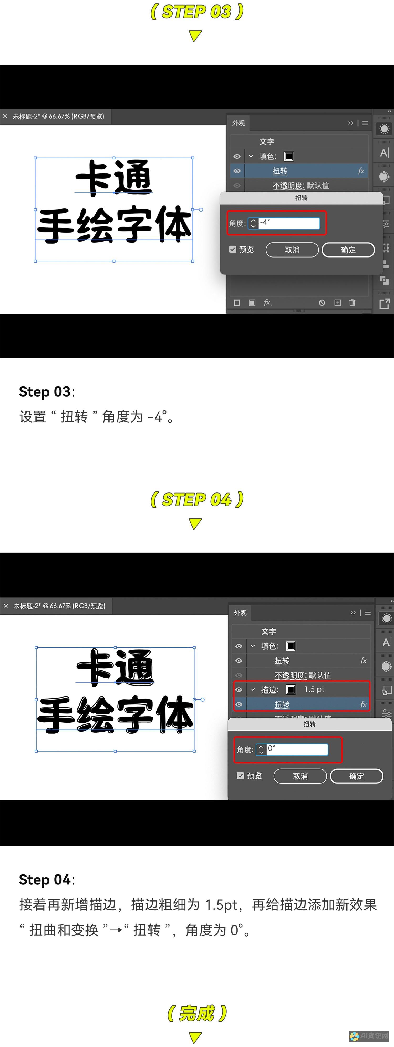Open Character panel icon in Step 04 dock
This screenshot has width=394, height=1047.
tap(387, 642)
